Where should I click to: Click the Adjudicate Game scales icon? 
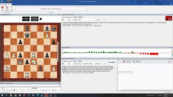click(x=7, y=8)
